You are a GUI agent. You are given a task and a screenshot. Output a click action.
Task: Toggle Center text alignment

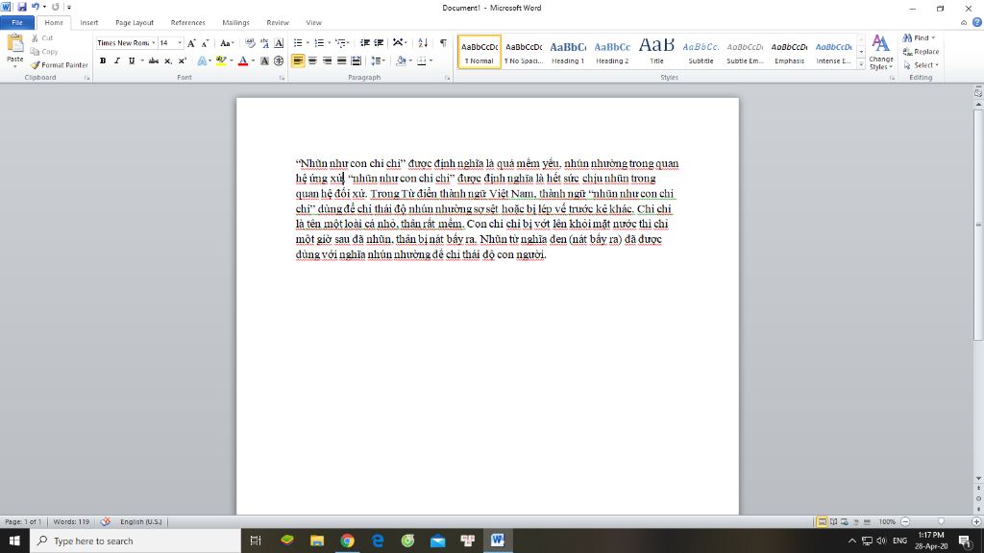click(312, 60)
